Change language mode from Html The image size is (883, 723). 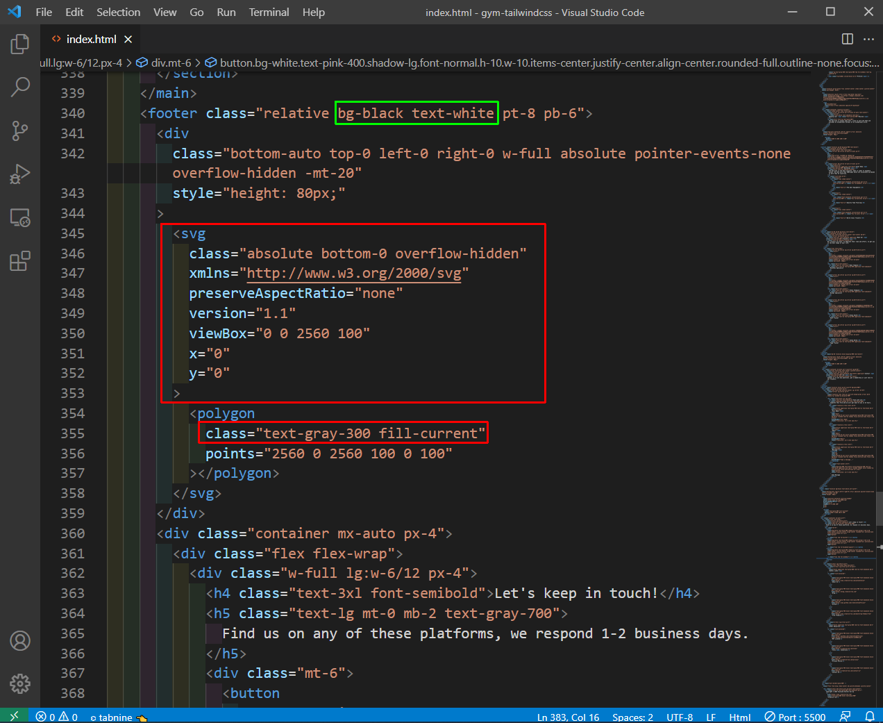[740, 717]
